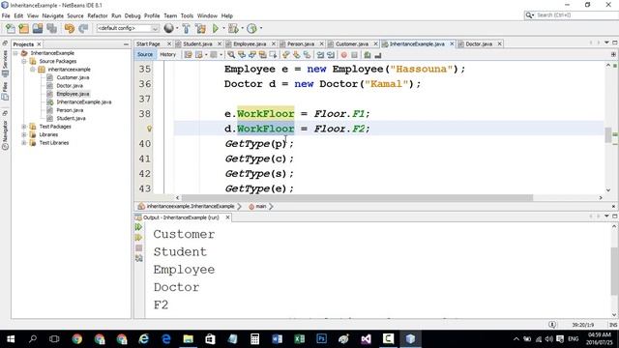The image size is (619, 348).
Task: Click the red Start Macro Recording icon
Action: pyautogui.click(x=344, y=55)
